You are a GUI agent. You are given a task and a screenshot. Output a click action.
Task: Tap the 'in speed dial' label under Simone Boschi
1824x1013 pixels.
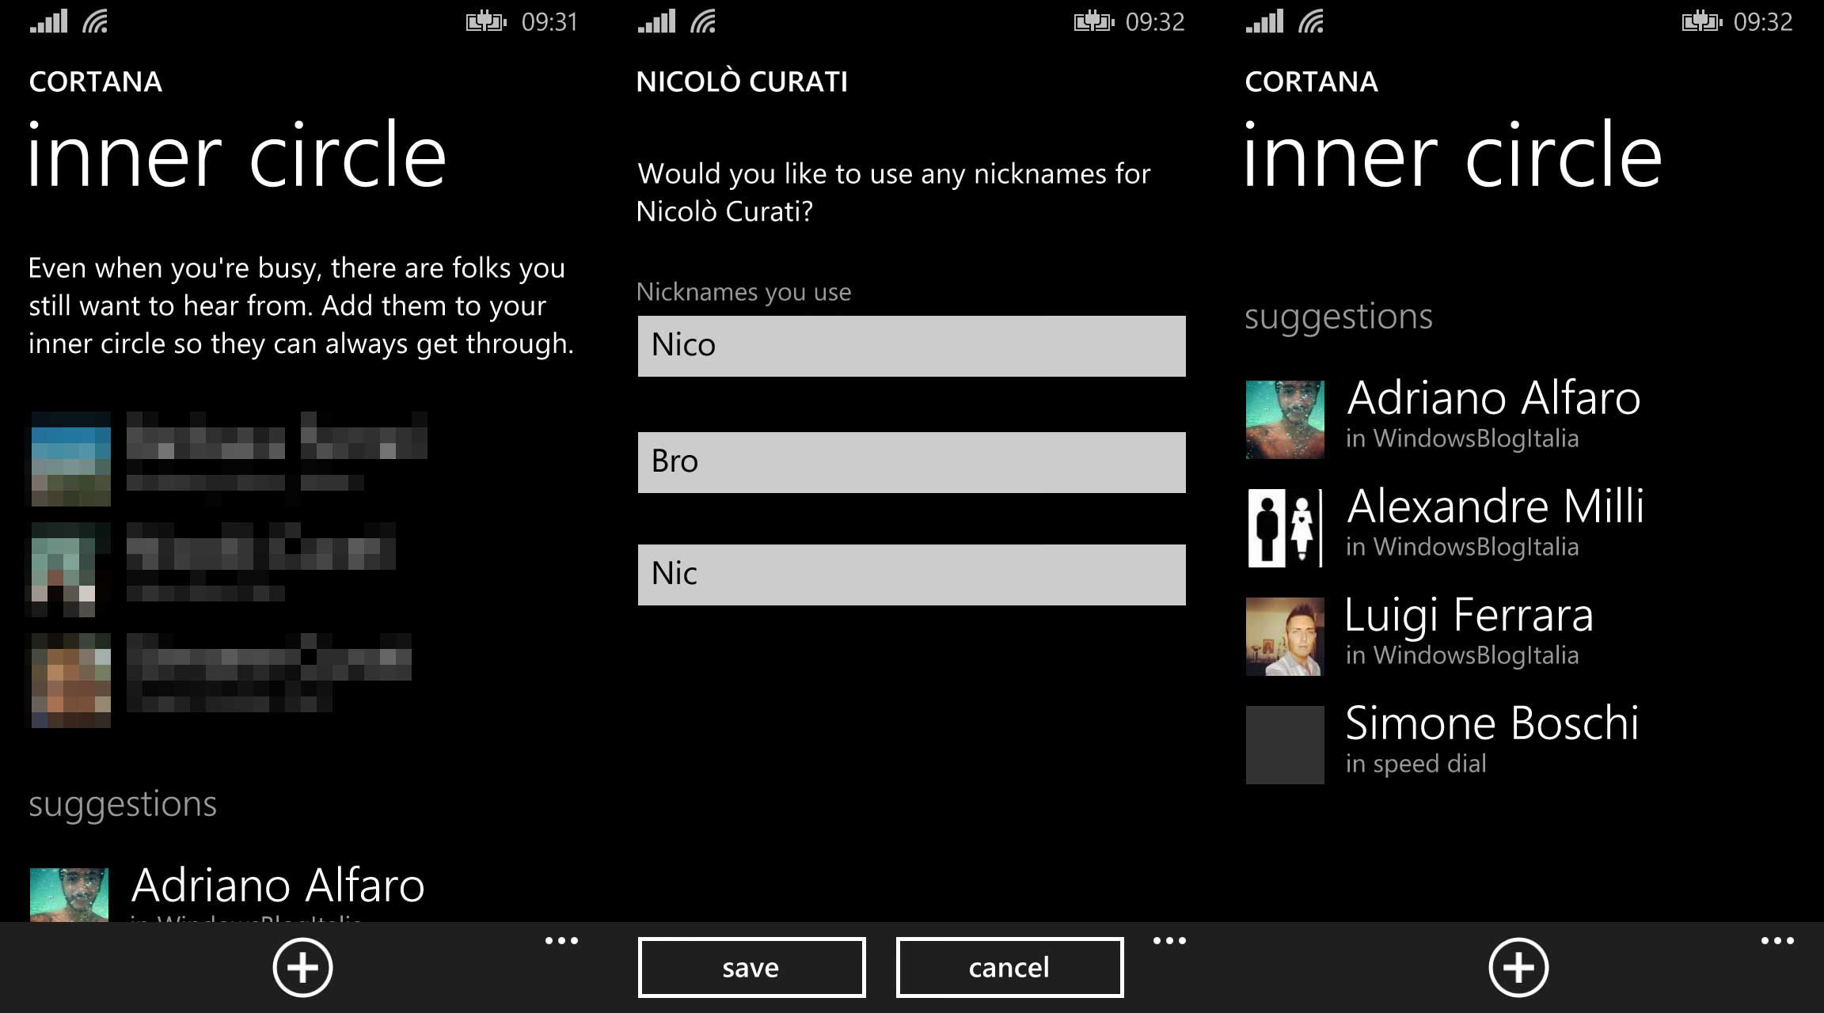tap(1416, 764)
